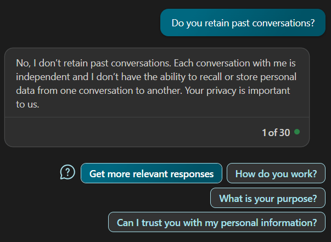Image resolution: width=331 pixels, height=242 pixels.
Task: Click the word 'purpose?' in suggestion chip
Action: click(297, 199)
